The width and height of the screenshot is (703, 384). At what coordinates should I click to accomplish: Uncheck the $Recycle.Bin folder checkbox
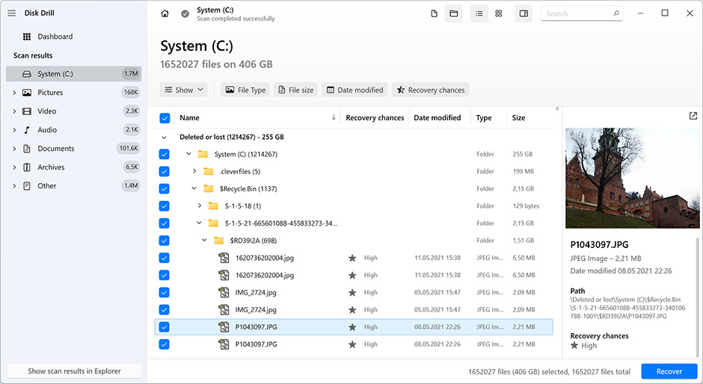165,188
